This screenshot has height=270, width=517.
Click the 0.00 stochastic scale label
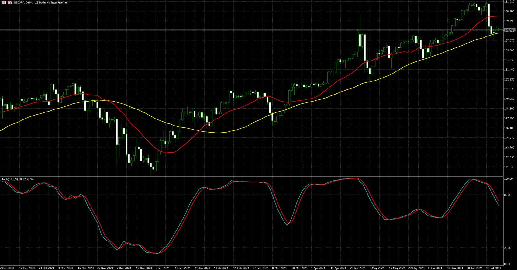tap(507, 264)
